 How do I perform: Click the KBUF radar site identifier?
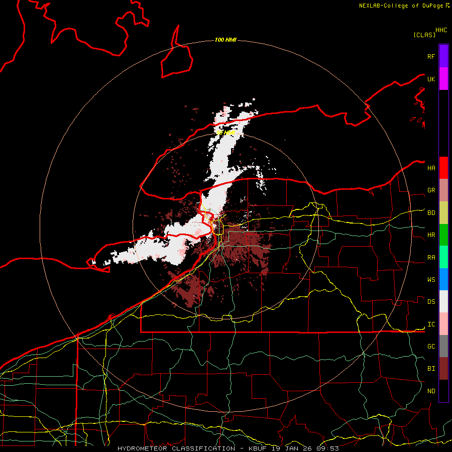tap(260, 448)
